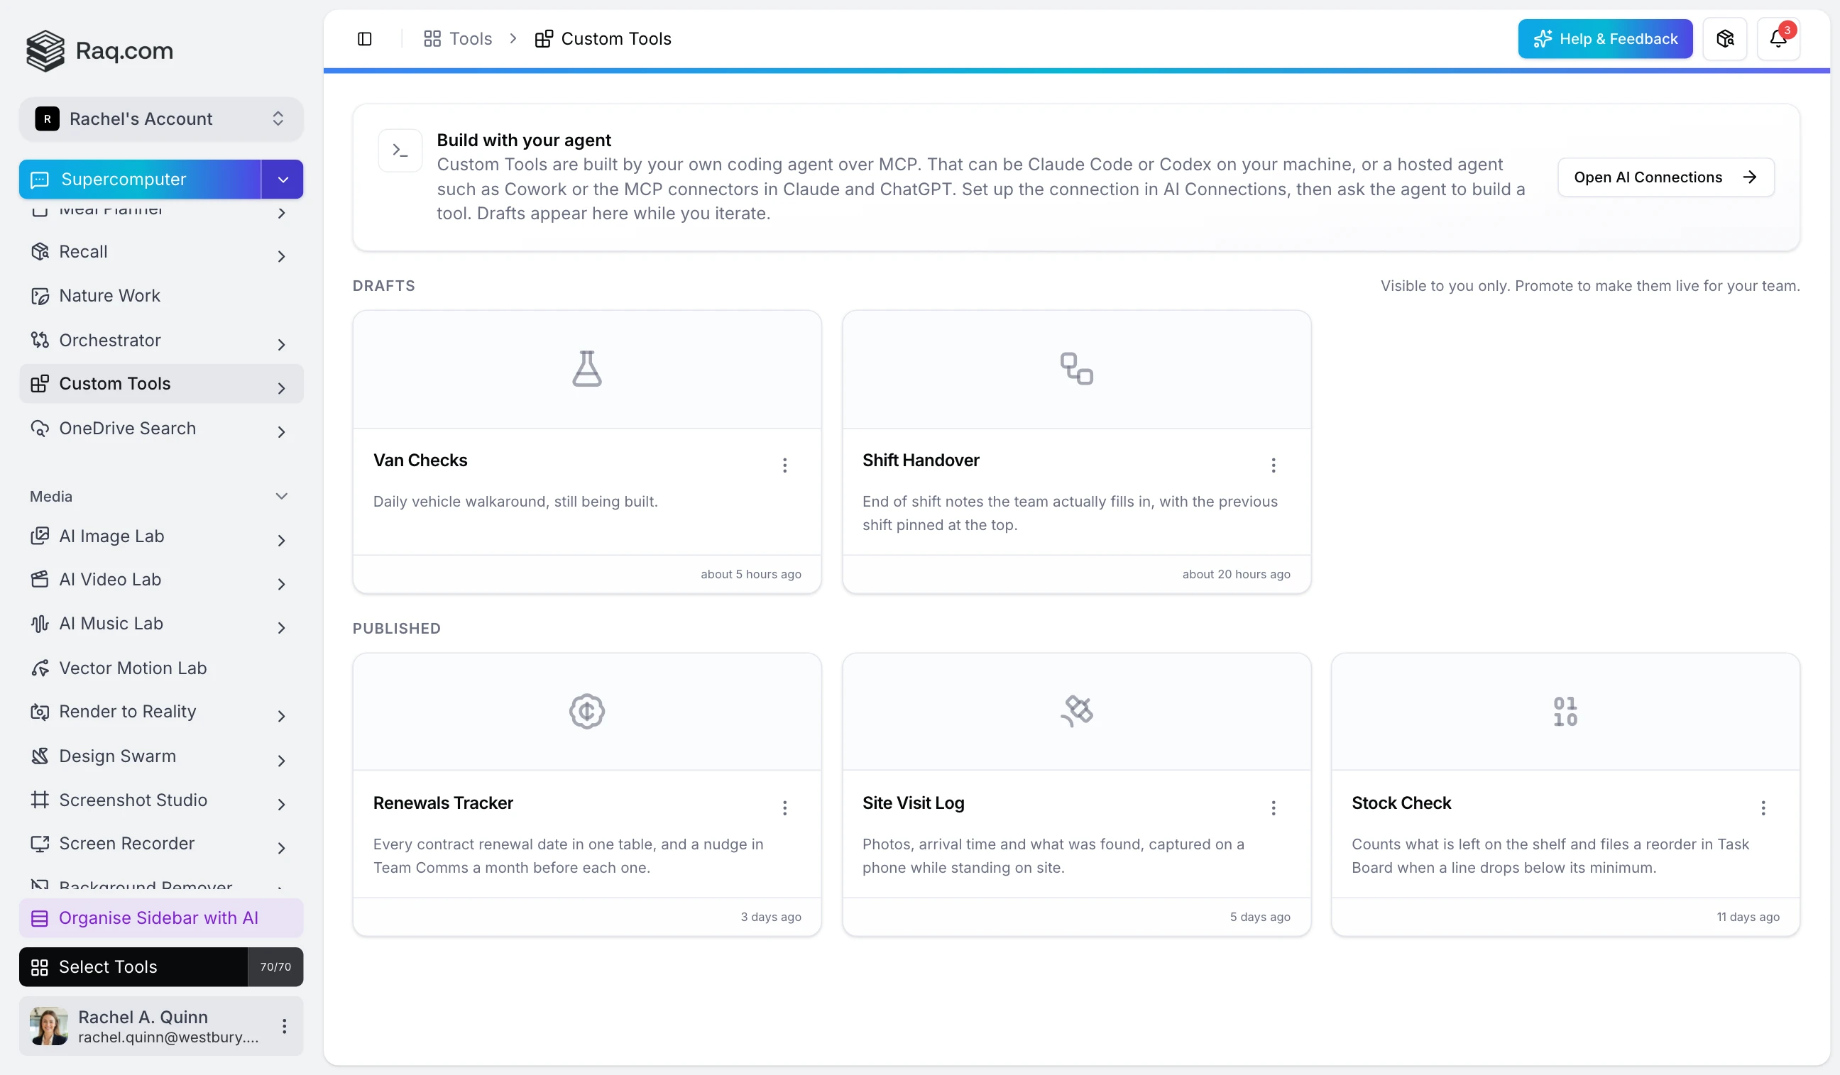Click the cent badge icon on Renewals Tracker
This screenshot has height=1075, width=1840.
(586, 711)
